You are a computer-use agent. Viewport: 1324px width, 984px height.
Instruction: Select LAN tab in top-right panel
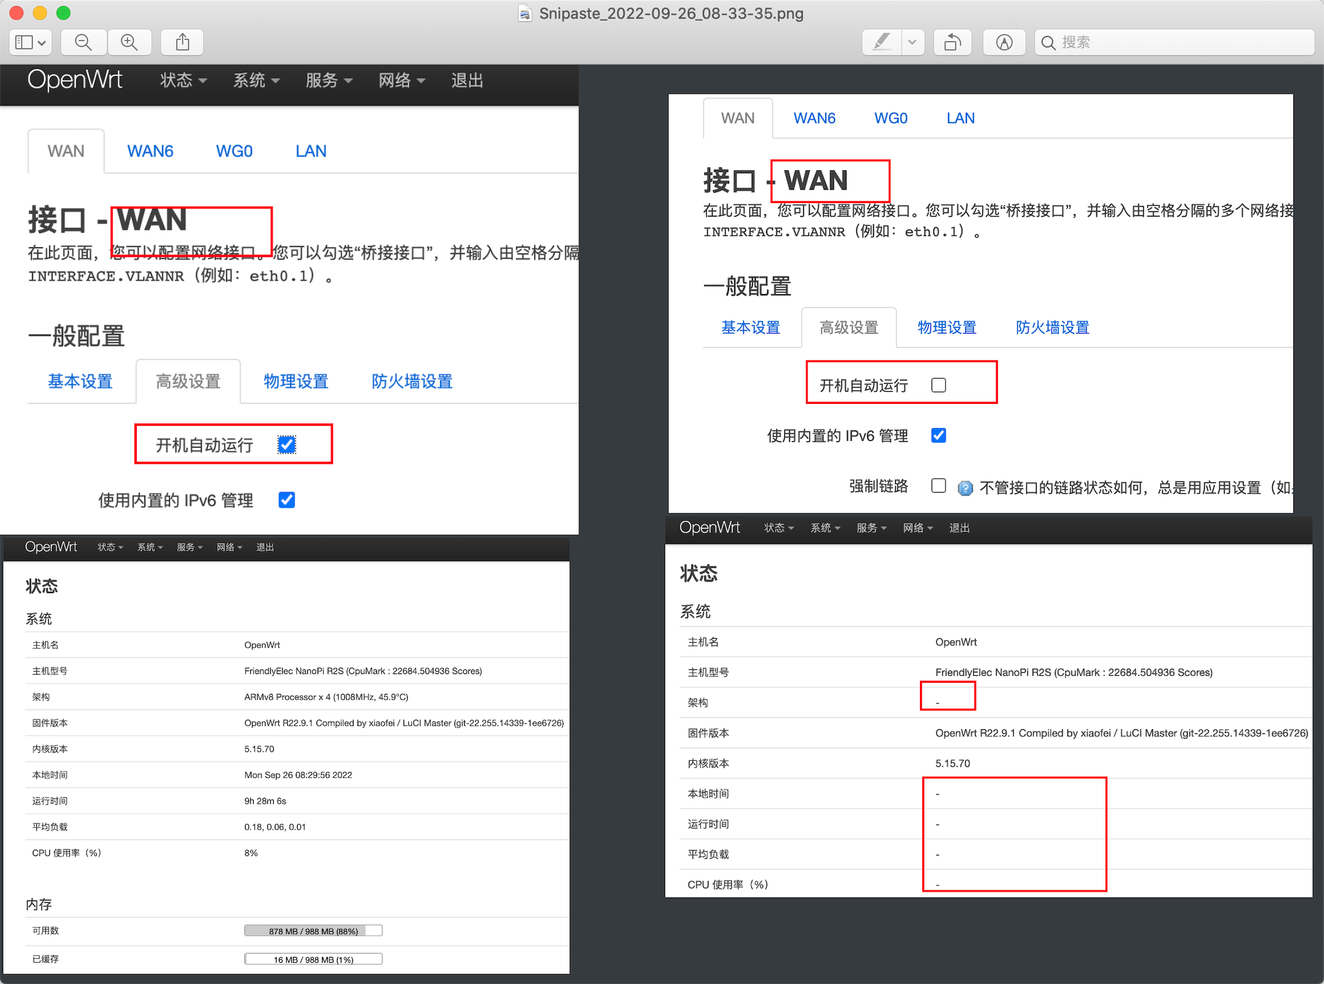[960, 118]
